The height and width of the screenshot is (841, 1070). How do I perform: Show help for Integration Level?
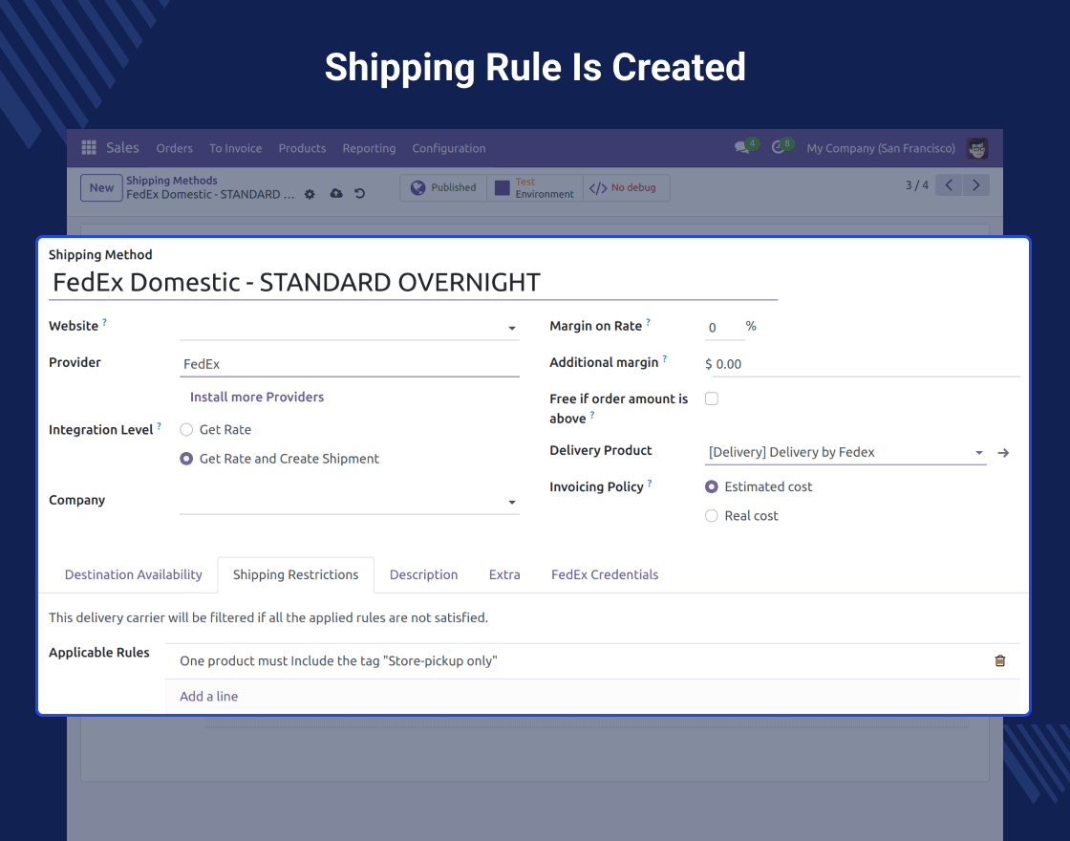pyautogui.click(x=159, y=425)
